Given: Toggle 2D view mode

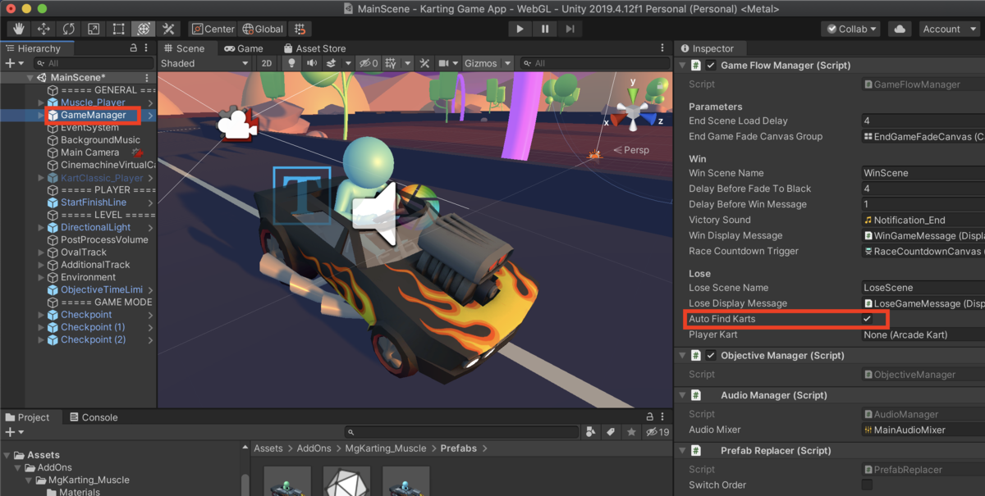Looking at the screenshot, I should point(267,63).
